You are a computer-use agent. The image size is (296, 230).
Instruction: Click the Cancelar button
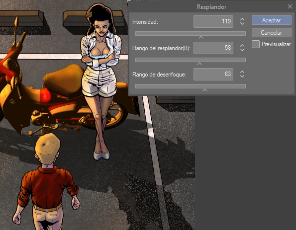(272, 33)
